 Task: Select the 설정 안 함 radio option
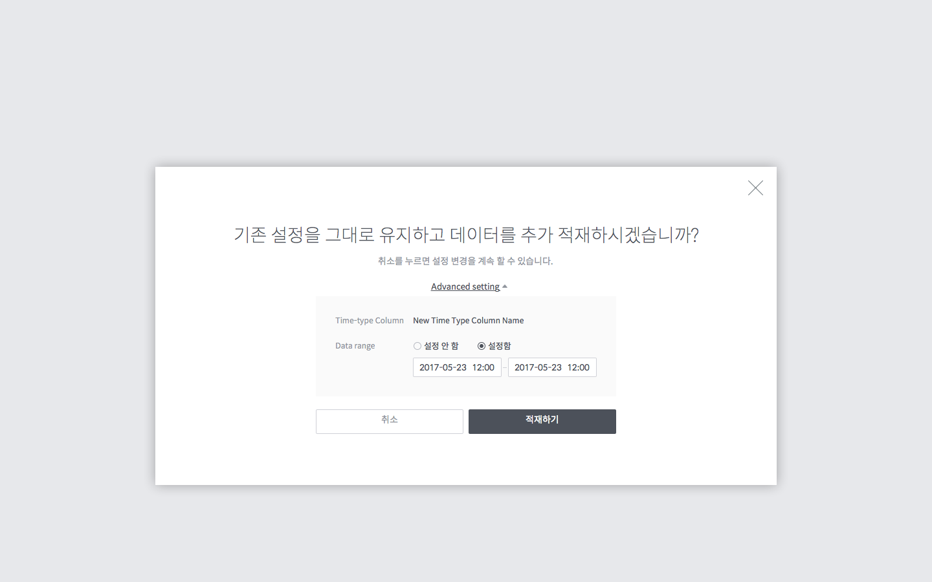pyautogui.click(x=417, y=346)
